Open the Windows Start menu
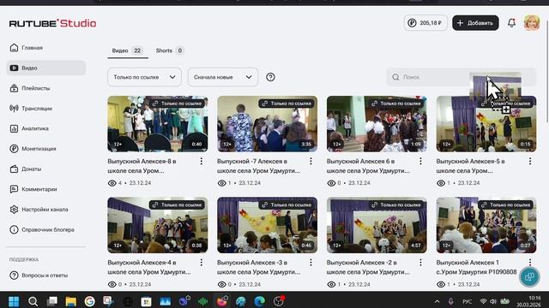 [14, 301]
